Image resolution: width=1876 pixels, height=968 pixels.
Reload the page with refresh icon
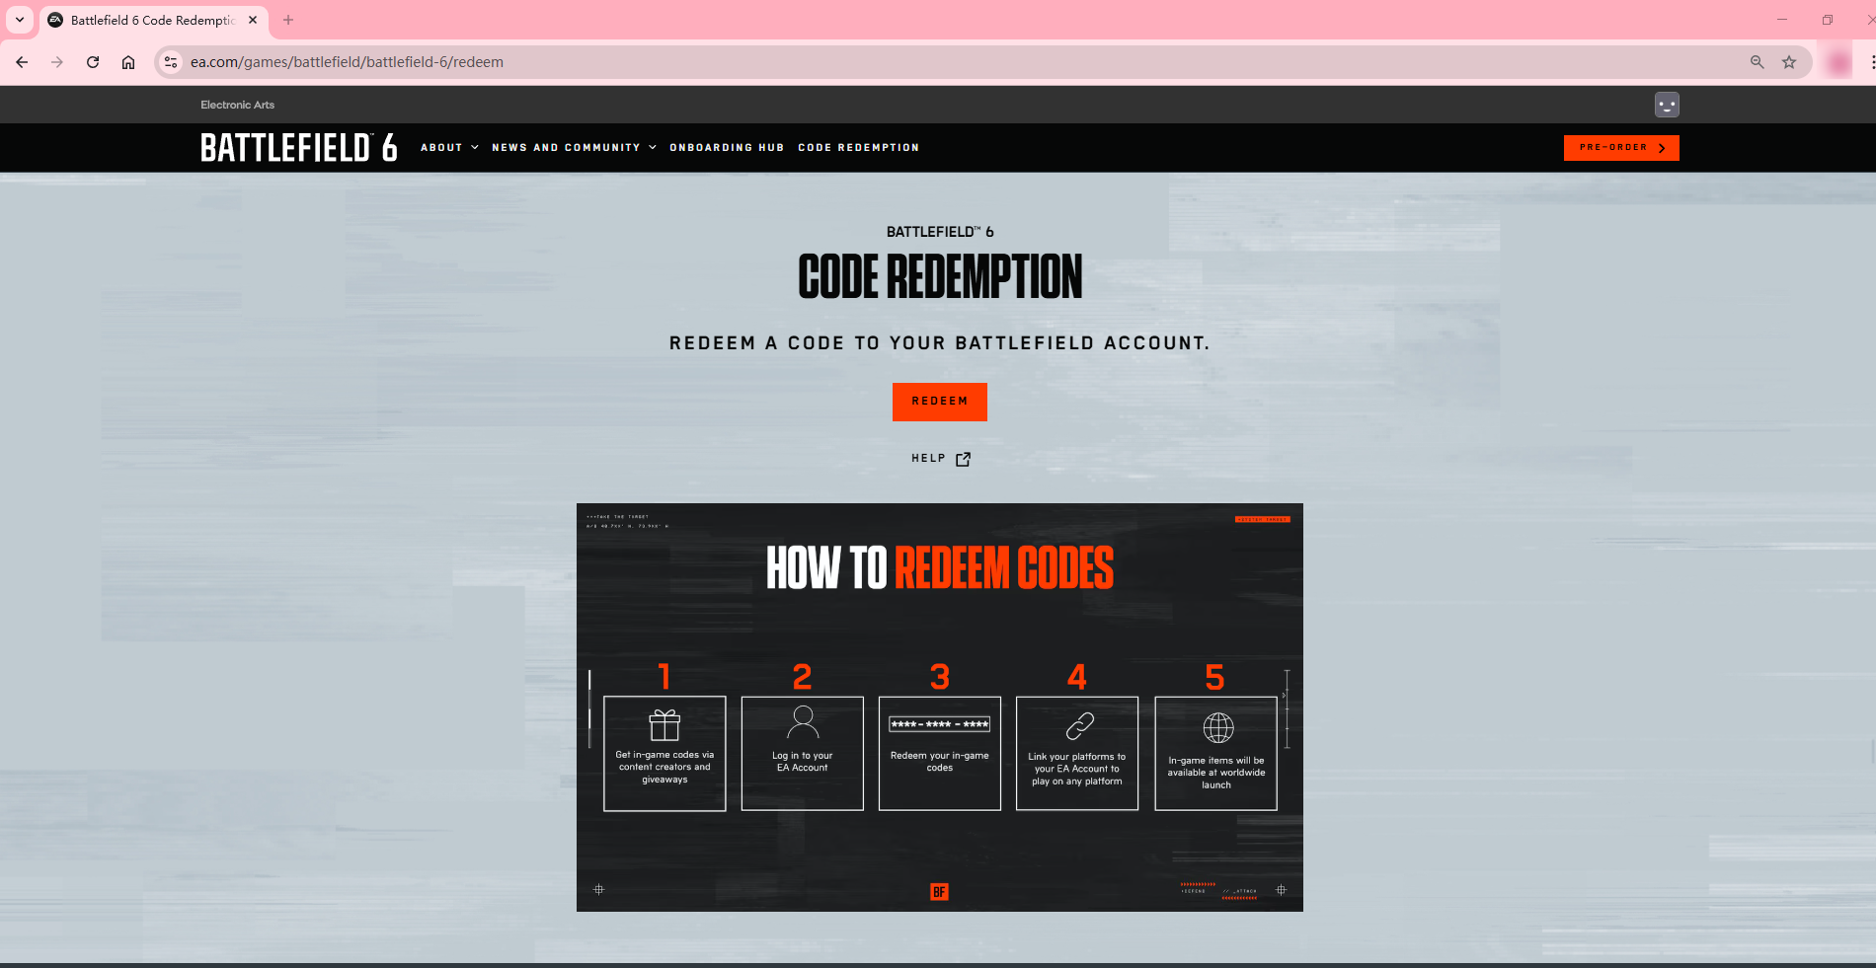click(x=93, y=62)
